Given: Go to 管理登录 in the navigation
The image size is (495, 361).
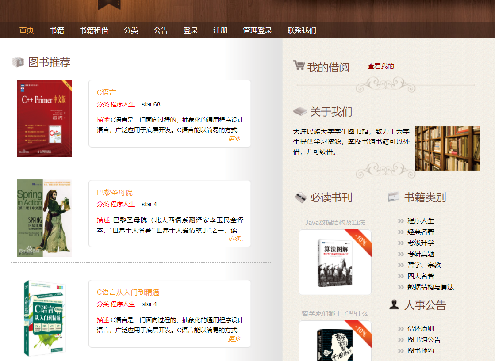Looking at the screenshot, I should pyautogui.click(x=257, y=30).
